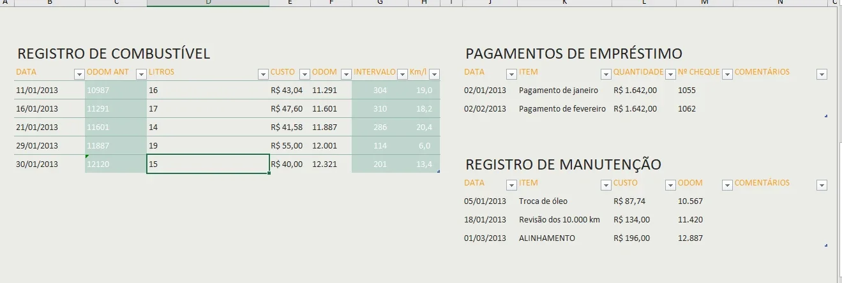This screenshot has width=842, height=283.
Task: Open the QUANTIDADE column filter dropdown
Action: (670, 75)
